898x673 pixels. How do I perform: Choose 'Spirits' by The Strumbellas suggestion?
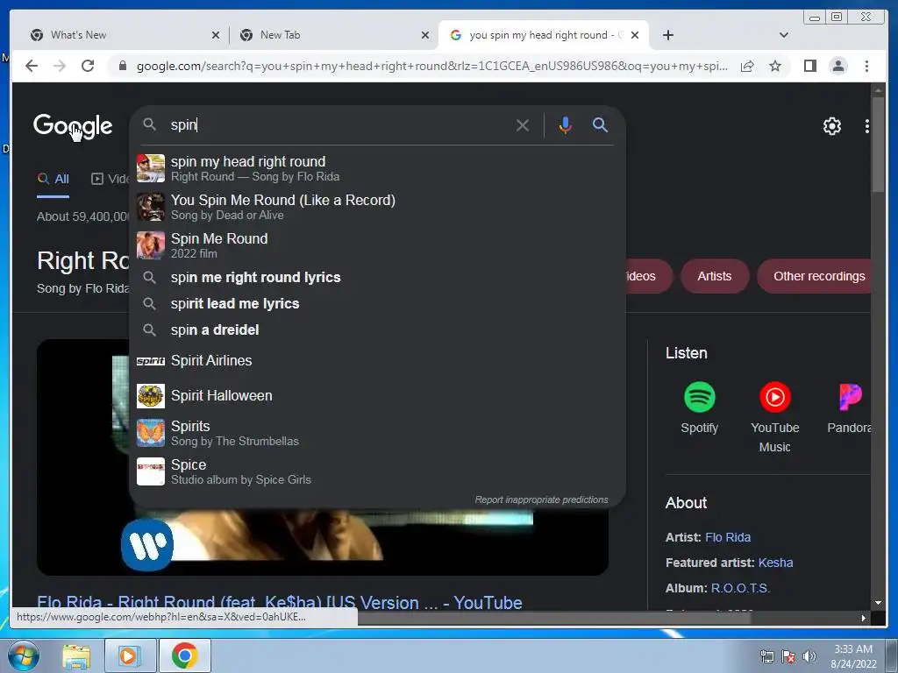coord(377,433)
